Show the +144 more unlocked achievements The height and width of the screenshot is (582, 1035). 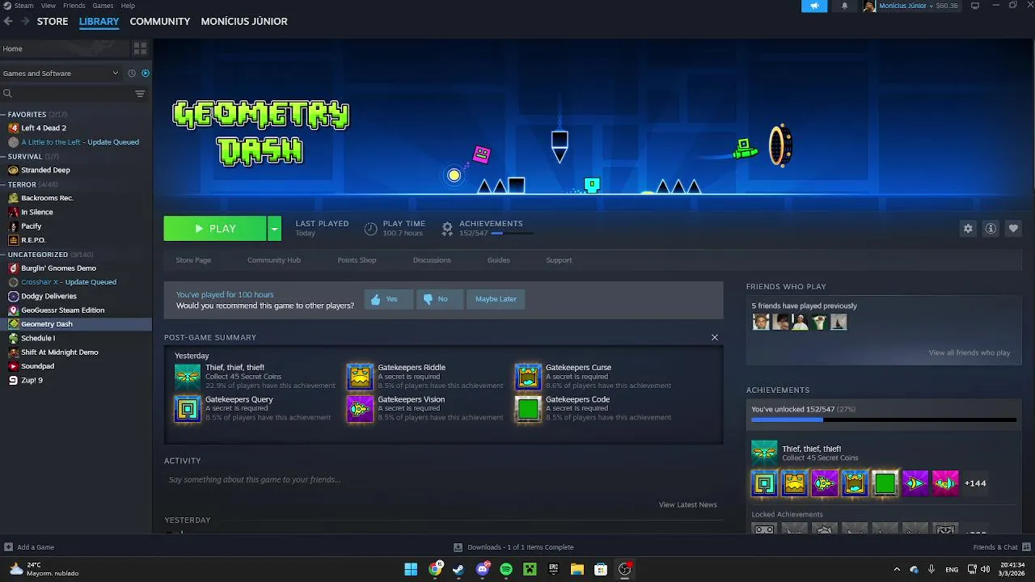click(975, 483)
